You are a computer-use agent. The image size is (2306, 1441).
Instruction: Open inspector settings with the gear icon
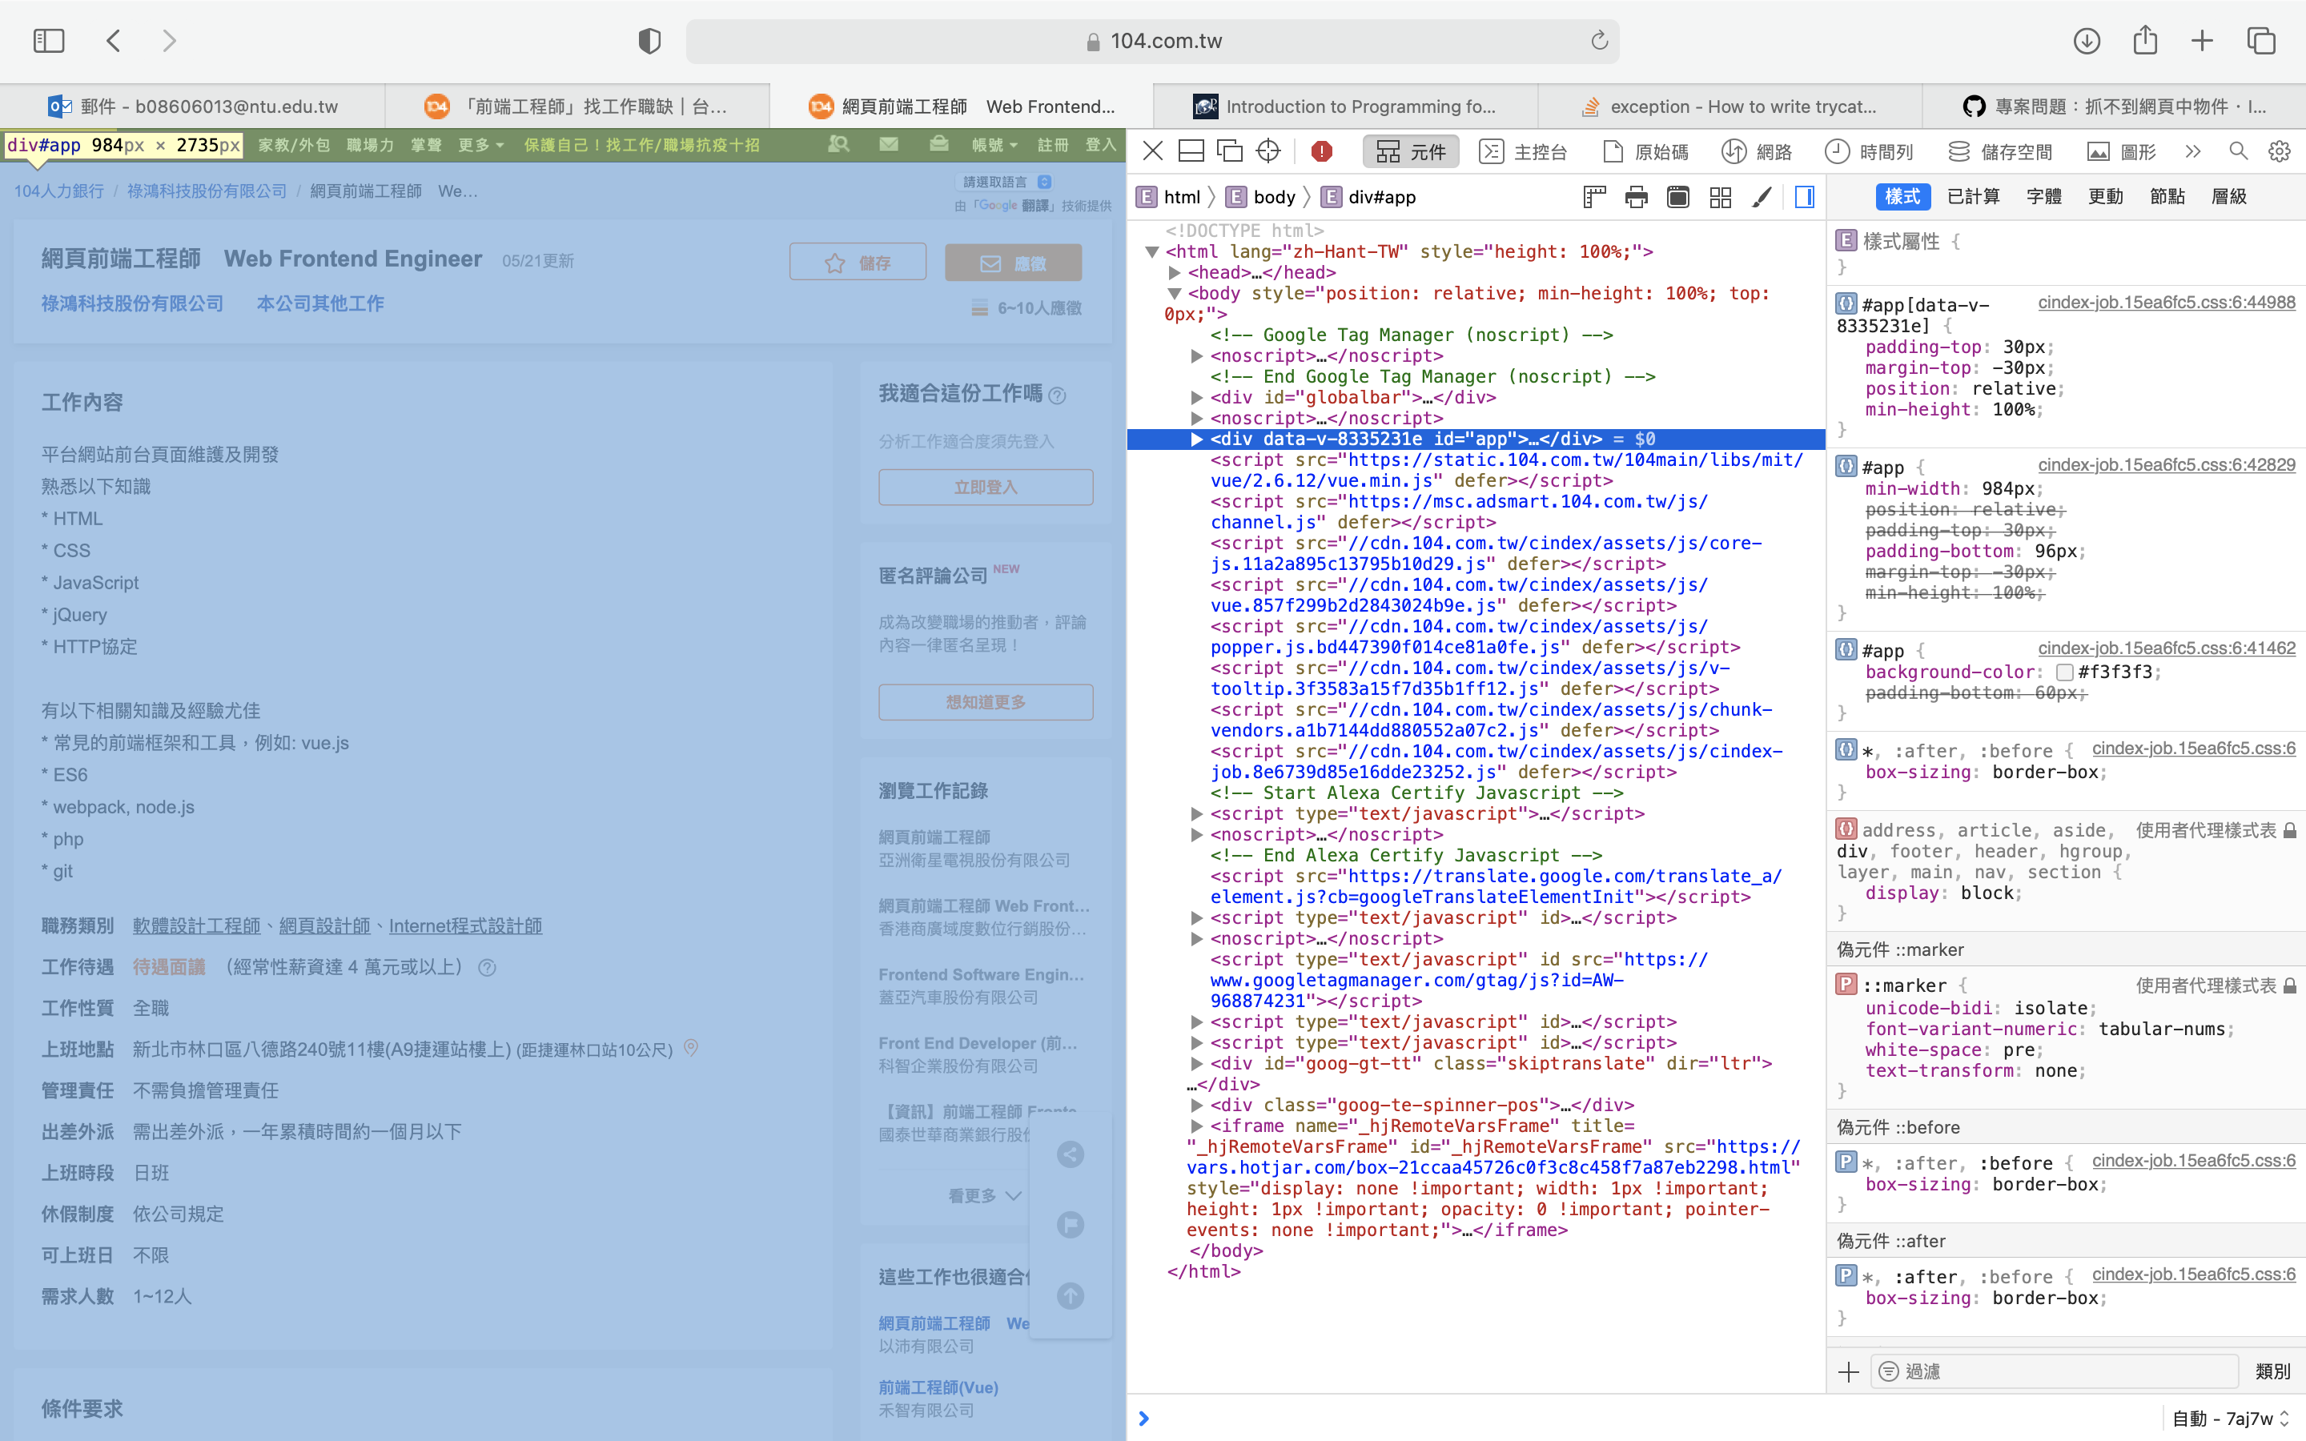point(2278,151)
